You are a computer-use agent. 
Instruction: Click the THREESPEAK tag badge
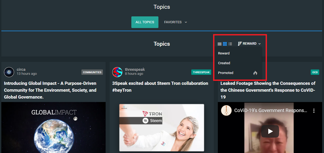[x=201, y=72]
